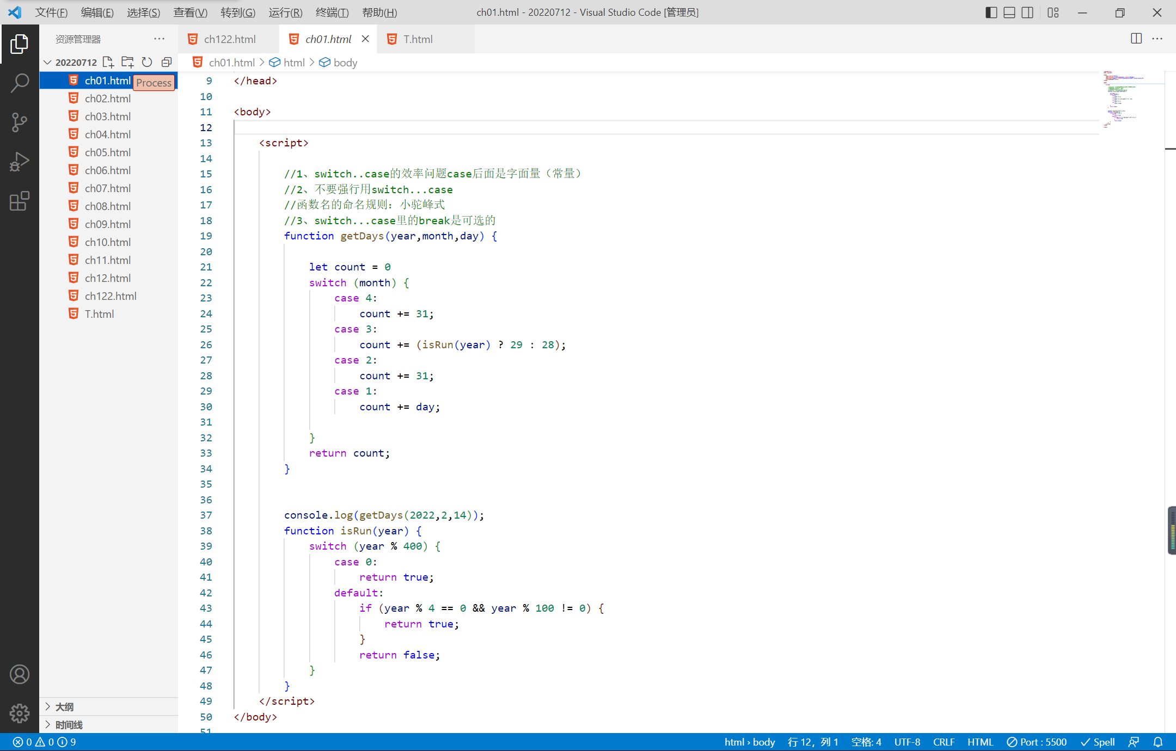This screenshot has width=1176, height=751.
Task: Toggle the bottom panel layout button
Action: pos(1009,12)
